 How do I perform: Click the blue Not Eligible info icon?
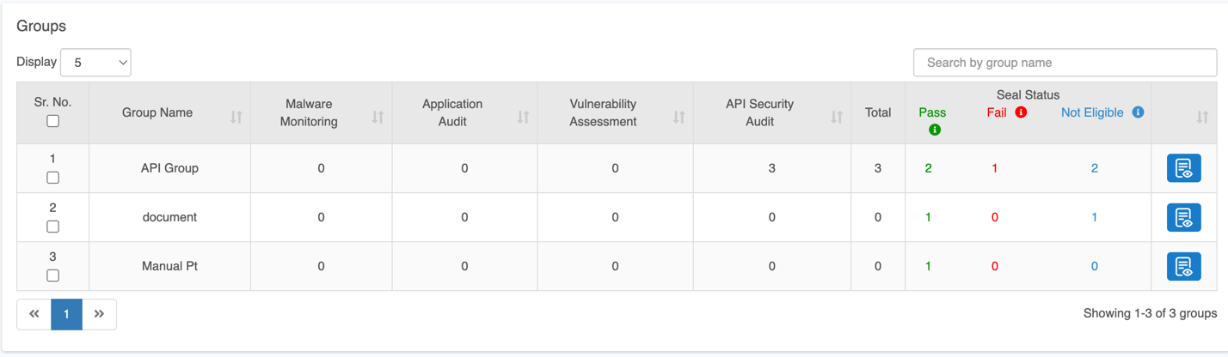click(x=1138, y=112)
